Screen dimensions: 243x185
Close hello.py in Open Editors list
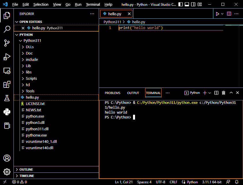(23, 28)
